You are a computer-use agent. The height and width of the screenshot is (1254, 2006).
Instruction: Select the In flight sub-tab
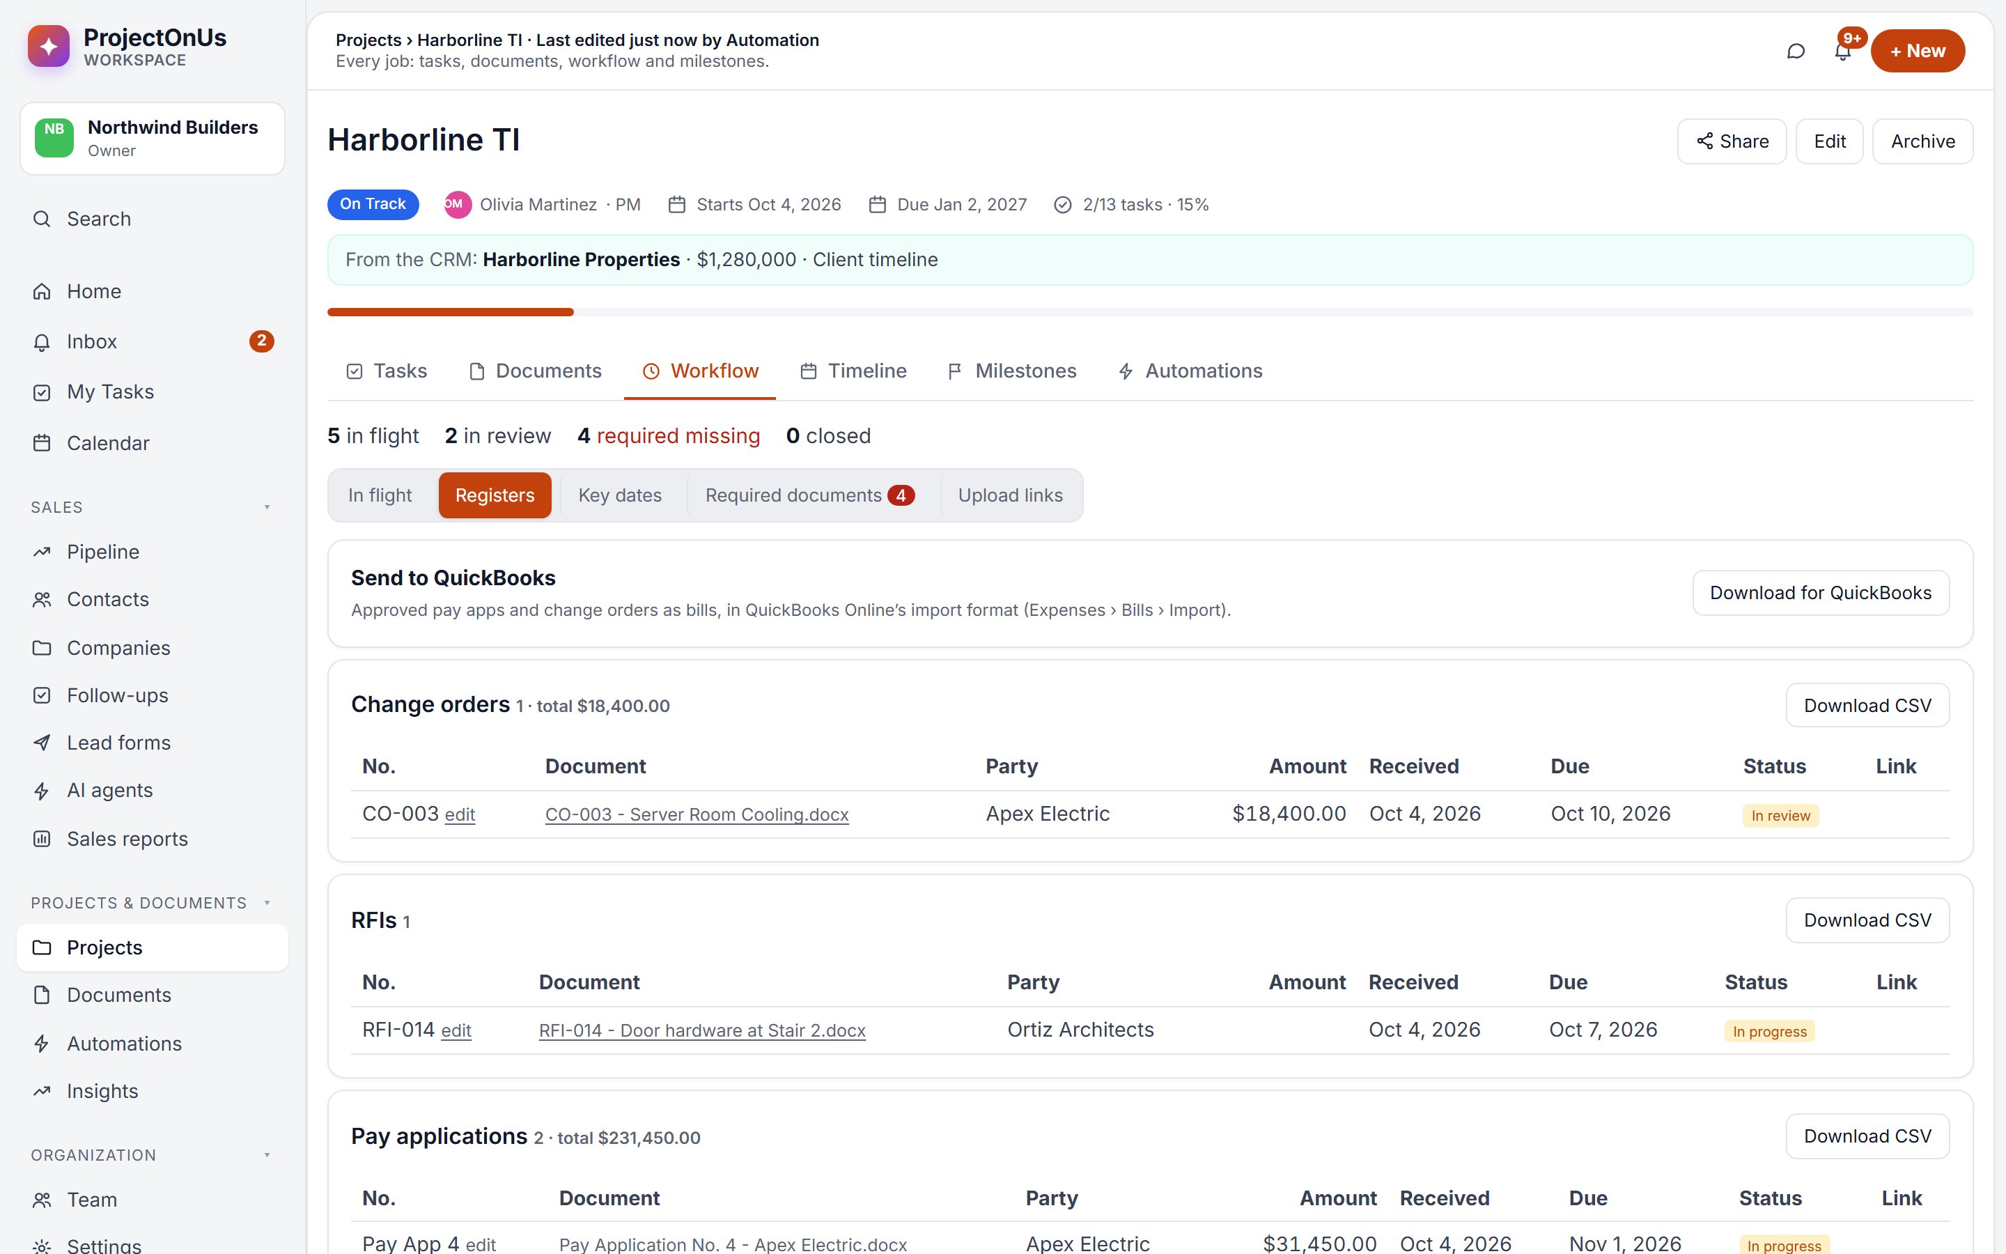[380, 495]
